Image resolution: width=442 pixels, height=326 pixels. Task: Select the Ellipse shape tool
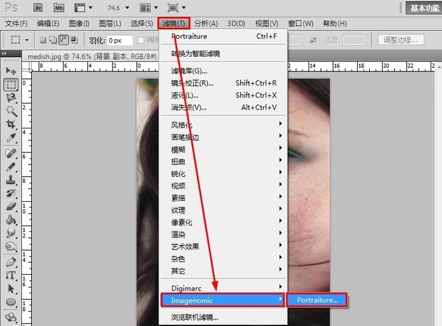11,302
